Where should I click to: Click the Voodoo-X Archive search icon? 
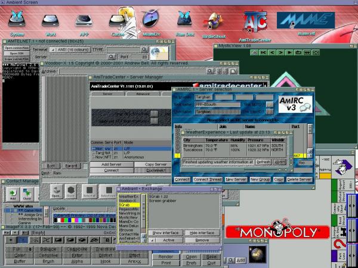pyautogui.click(x=210, y=71)
